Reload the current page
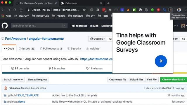 [15, 10]
